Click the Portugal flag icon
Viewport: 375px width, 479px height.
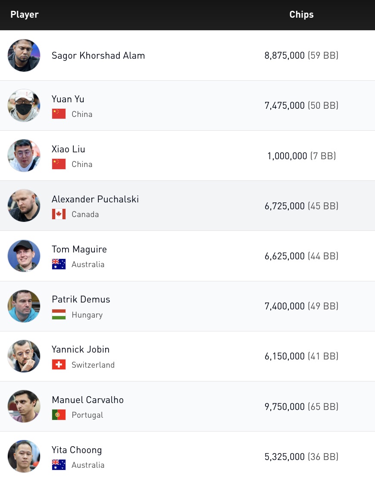[59, 415]
